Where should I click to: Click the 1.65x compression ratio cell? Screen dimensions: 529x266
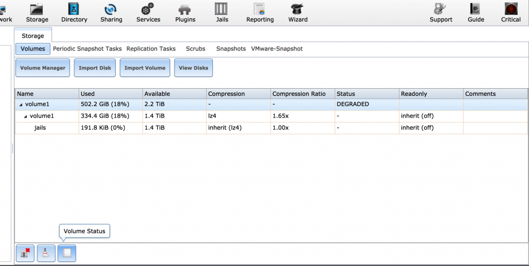[x=303, y=116]
